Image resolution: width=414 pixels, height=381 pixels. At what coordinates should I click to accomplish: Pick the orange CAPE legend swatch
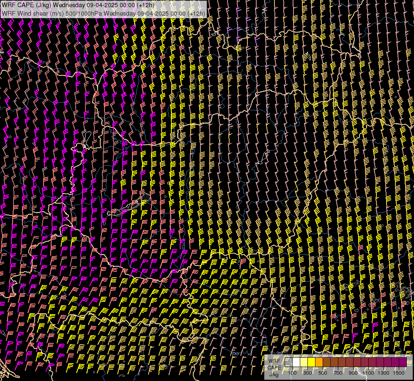click(x=319, y=362)
